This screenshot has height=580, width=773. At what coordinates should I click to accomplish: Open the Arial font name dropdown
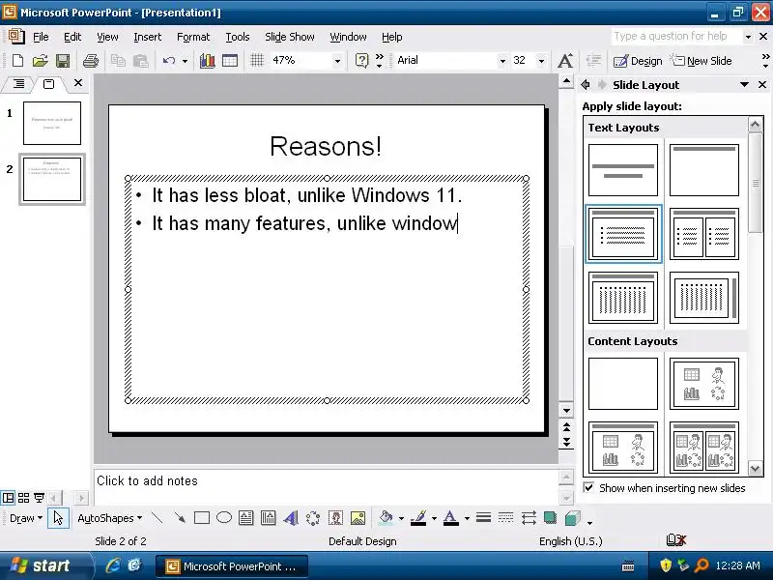pos(502,61)
